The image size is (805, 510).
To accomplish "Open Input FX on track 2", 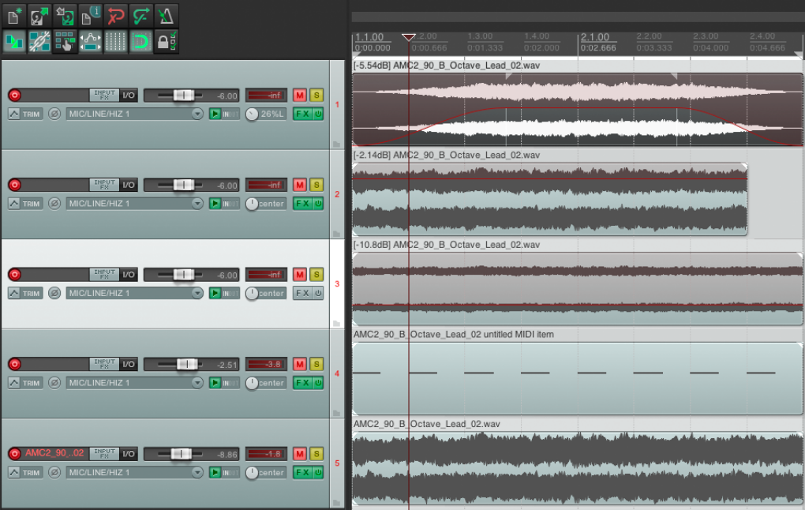I will pos(104,185).
